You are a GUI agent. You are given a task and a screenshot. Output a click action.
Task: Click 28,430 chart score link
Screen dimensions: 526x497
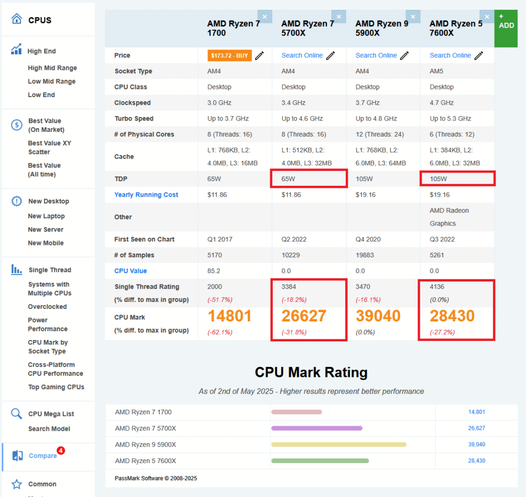[476, 461]
